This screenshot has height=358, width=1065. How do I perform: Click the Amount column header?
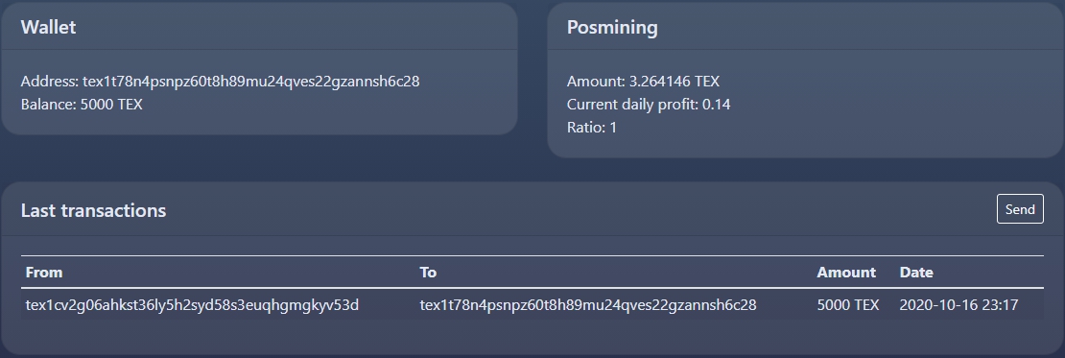click(845, 273)
